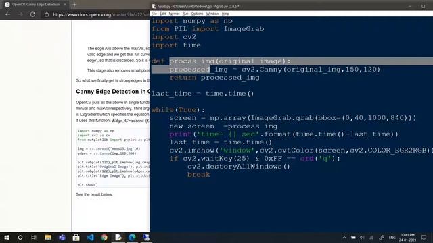Open Visual Studio Code from the taskbar

click(90, 237)
